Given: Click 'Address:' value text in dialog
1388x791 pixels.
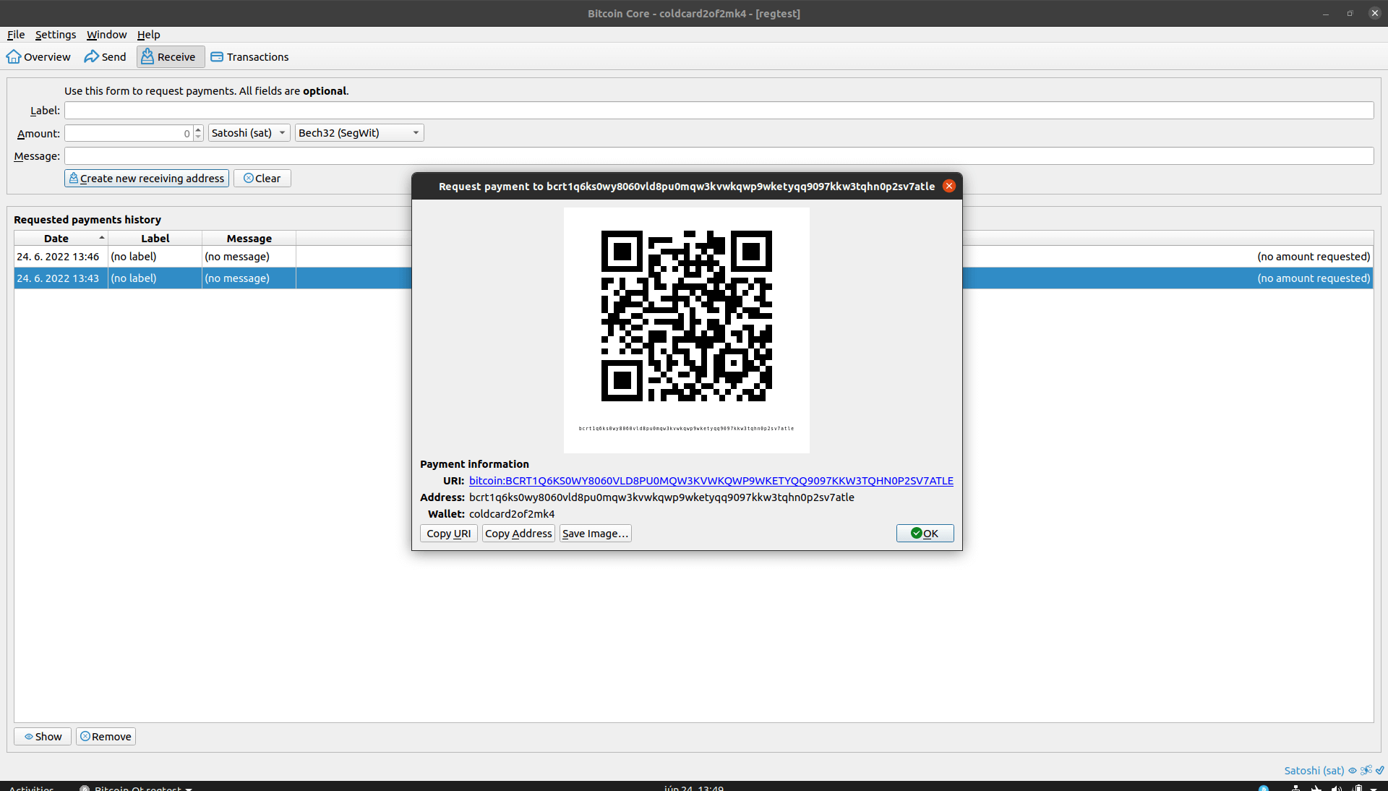Looking at the screenshot, I should (661, 497).
